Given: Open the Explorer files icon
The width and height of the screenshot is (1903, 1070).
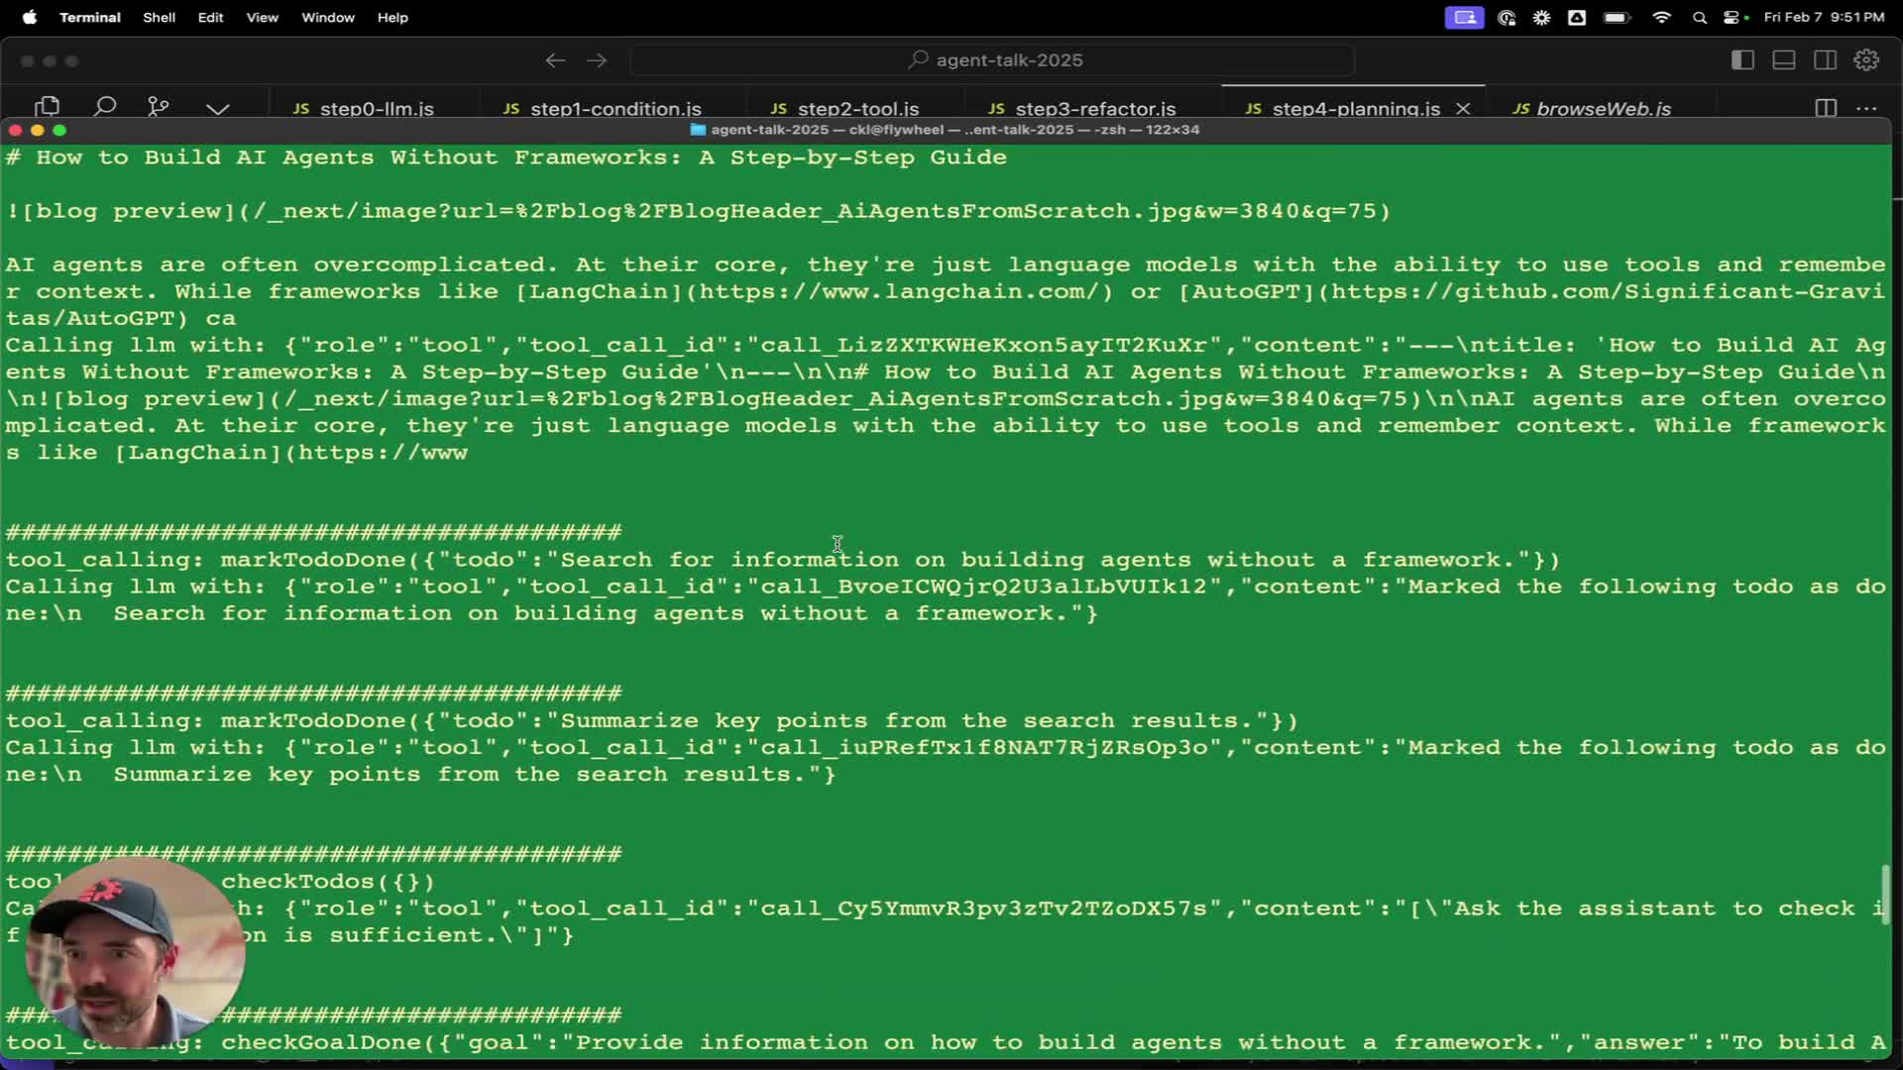Looking at the screenshot, I should click(x=47, y=107).
